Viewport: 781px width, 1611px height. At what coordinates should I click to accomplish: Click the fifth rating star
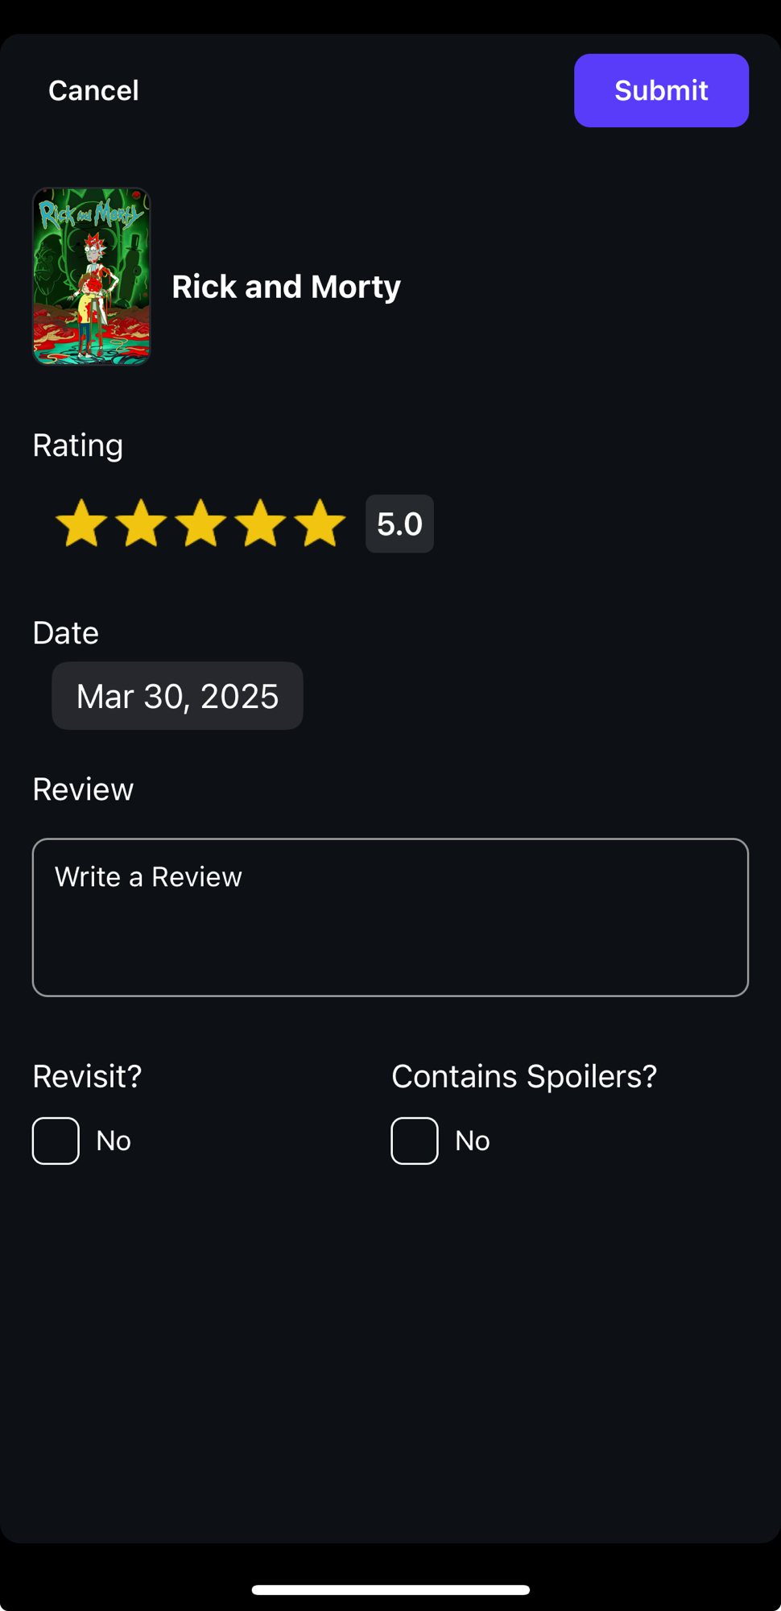pyautogui.click(x=320, y=524)
